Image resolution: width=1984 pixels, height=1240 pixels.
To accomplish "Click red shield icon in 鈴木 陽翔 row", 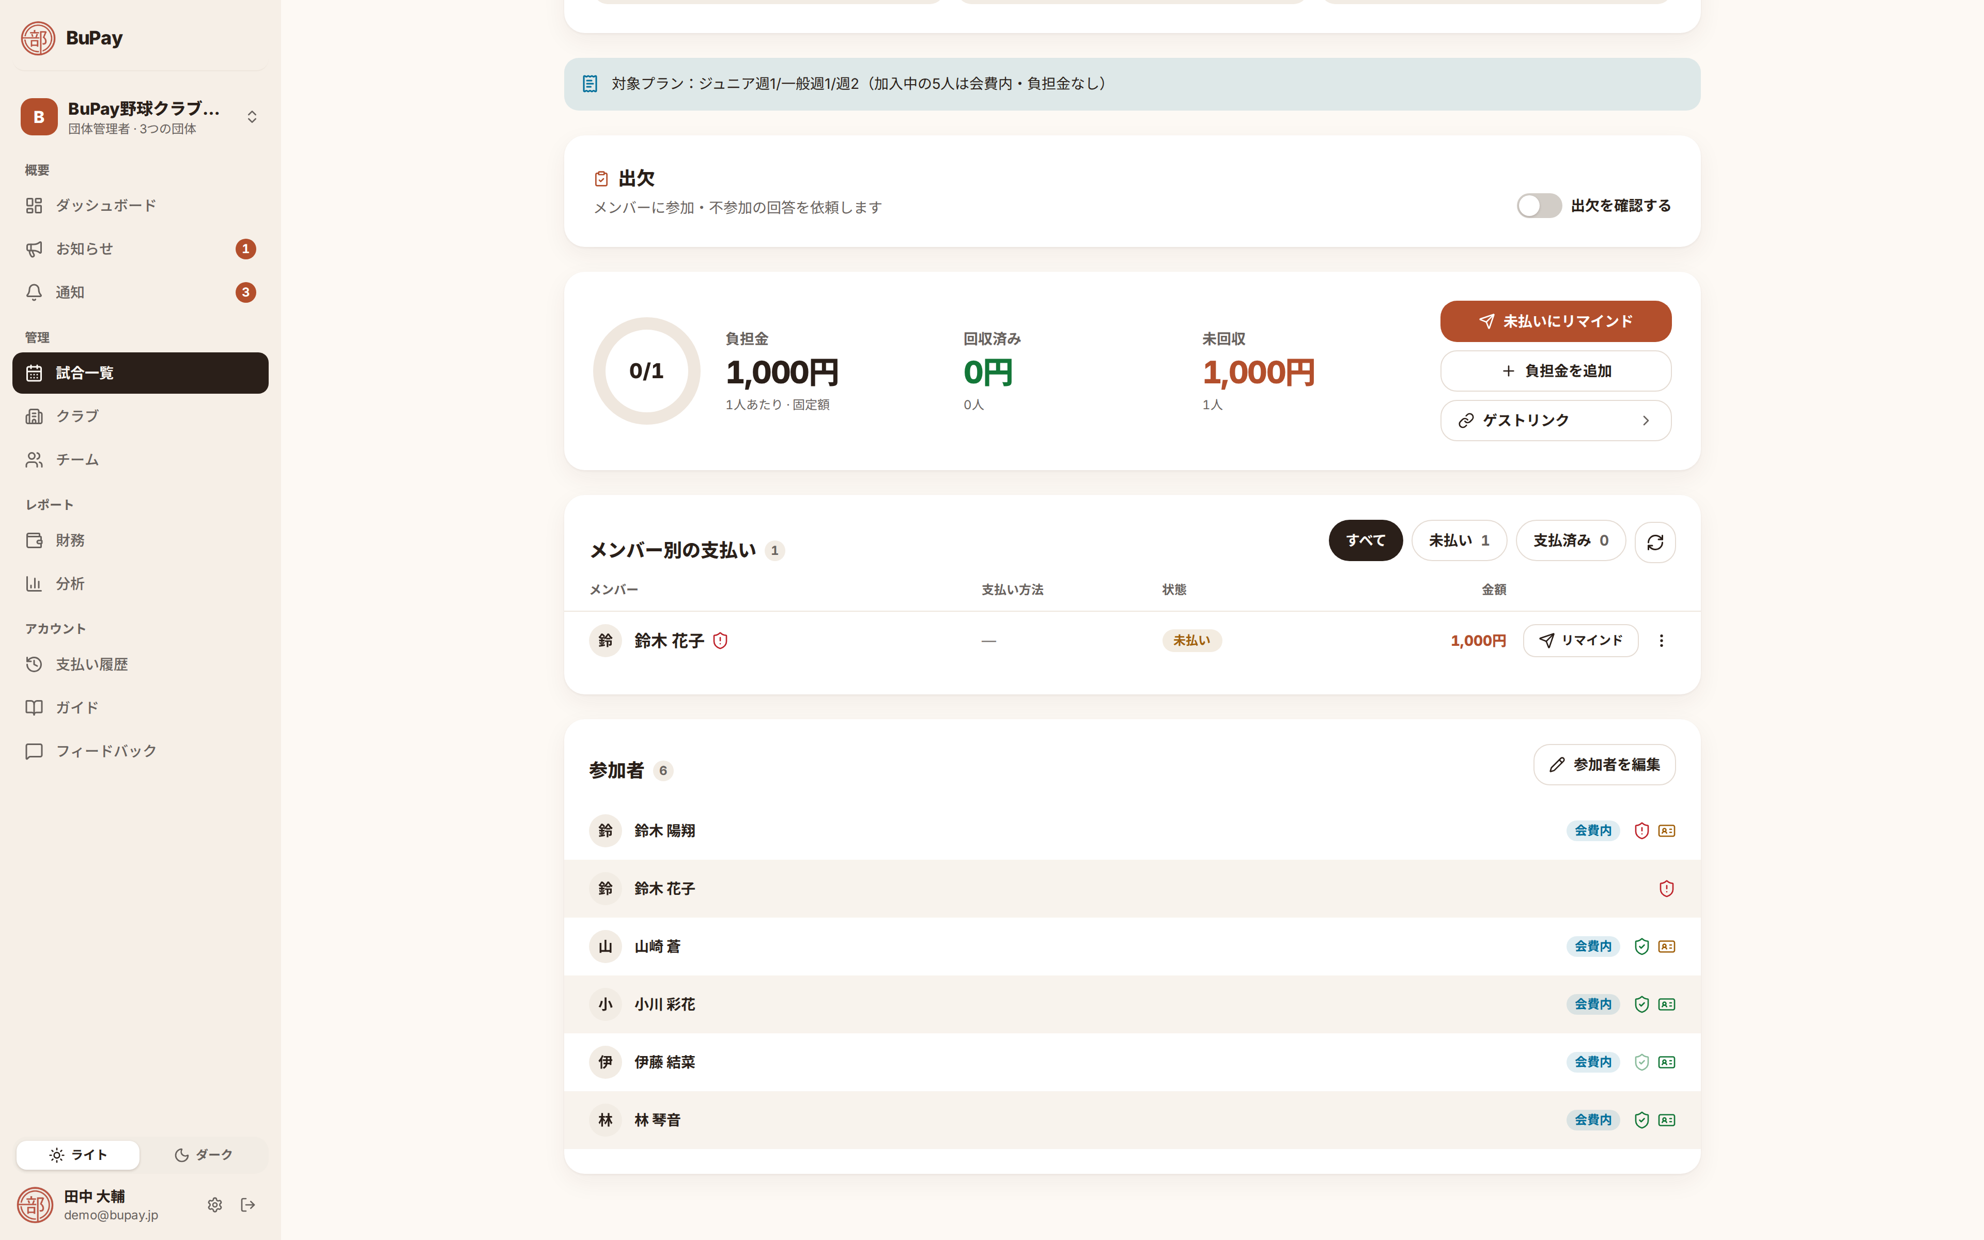I will click(1641, 831).
